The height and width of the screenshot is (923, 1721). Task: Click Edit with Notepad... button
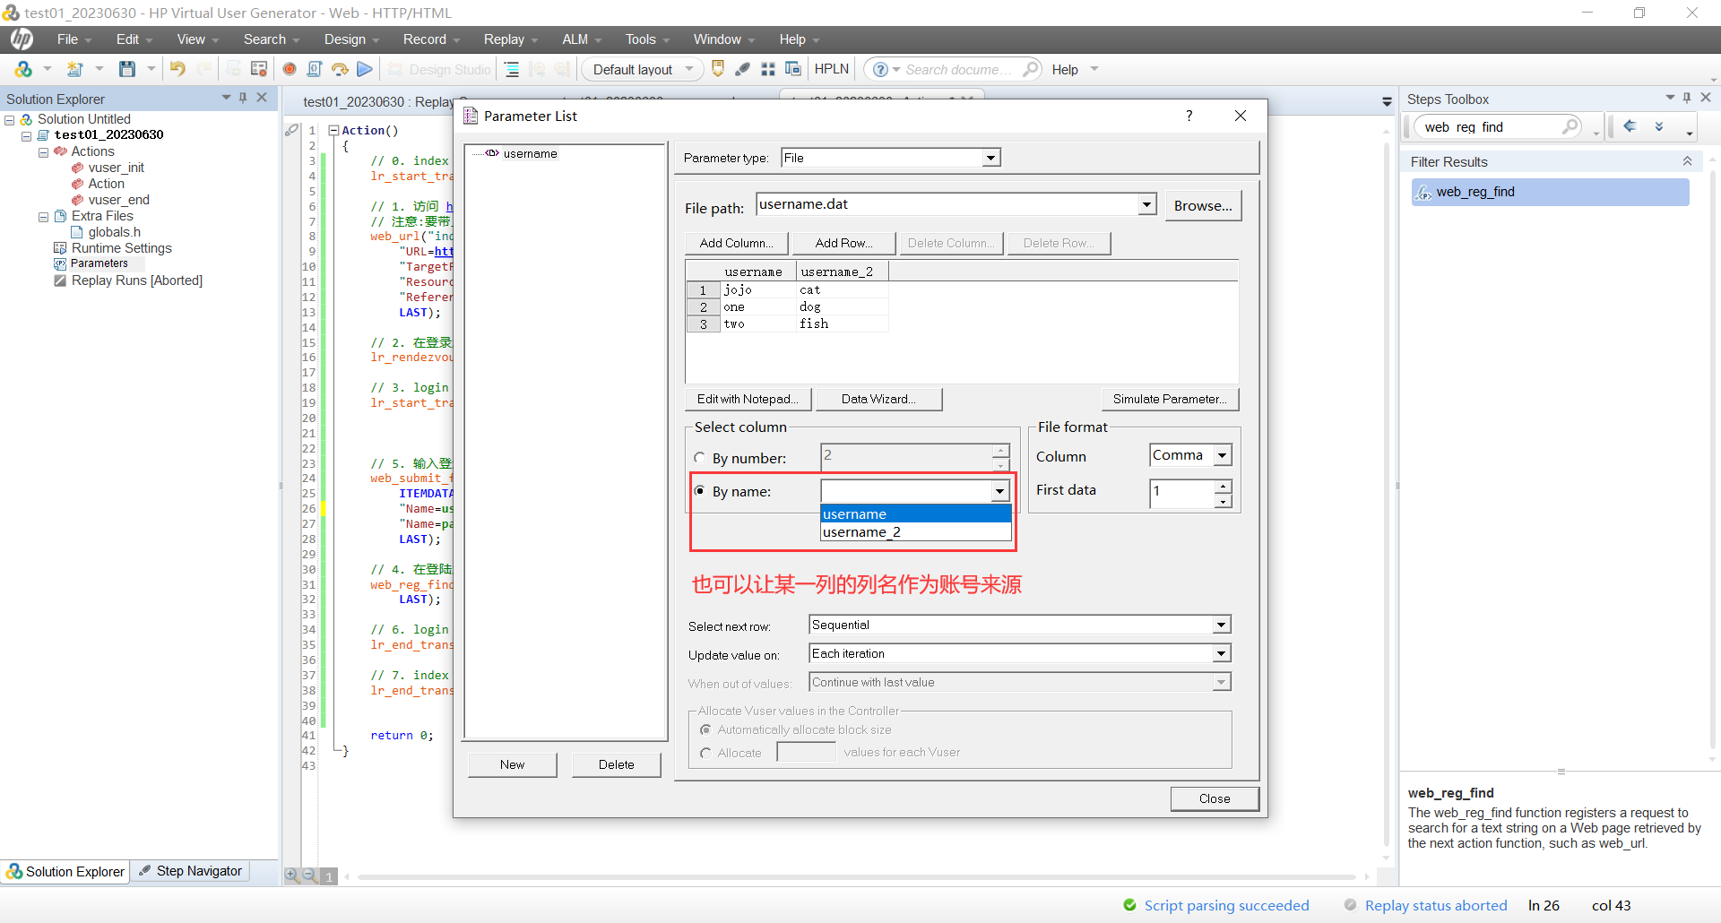coord(748,399)
